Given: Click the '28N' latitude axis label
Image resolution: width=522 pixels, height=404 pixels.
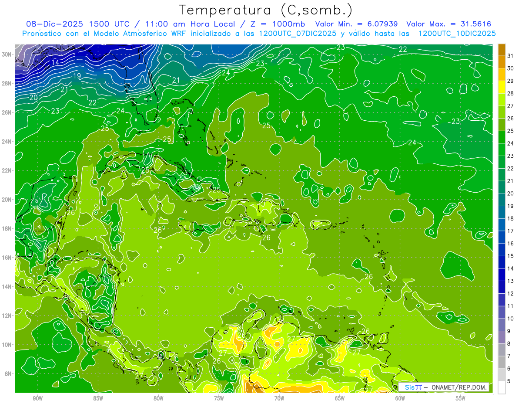Looking at the screenshot, I should pos(7,83).
